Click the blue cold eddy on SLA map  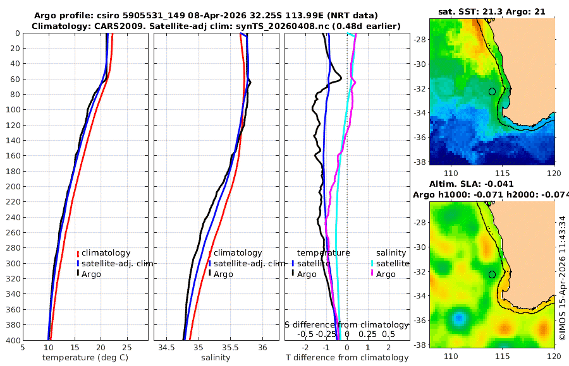pyautogui.click(x=459, y=318)
